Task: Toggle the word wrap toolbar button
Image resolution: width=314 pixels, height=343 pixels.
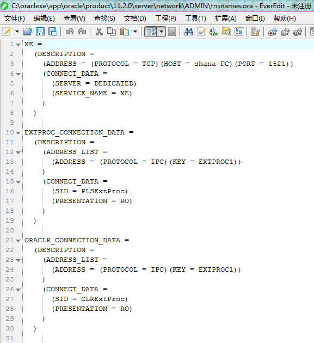Action: (151, 32)
